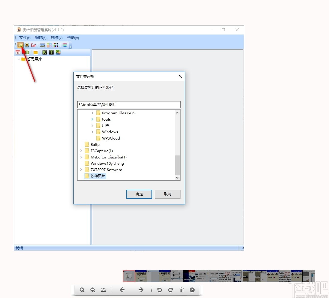The image size is (329, 298).
Task: Set the viewer to 1:1 actual size
Action: (x=104, y=290)
